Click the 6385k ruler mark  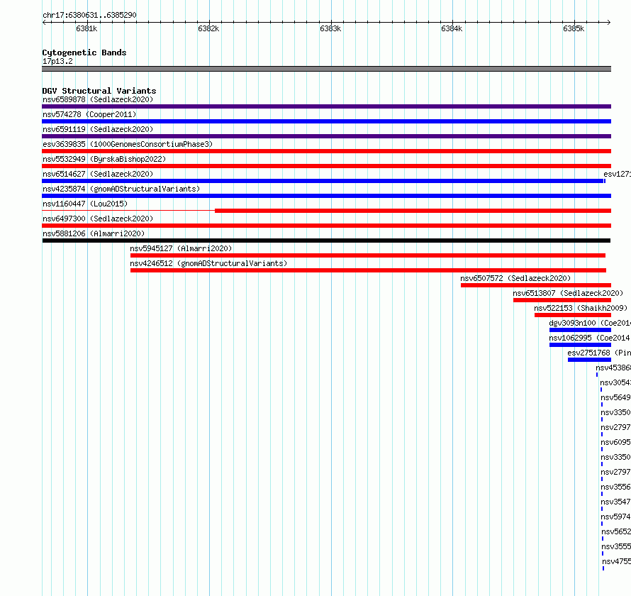click(574, 28)
